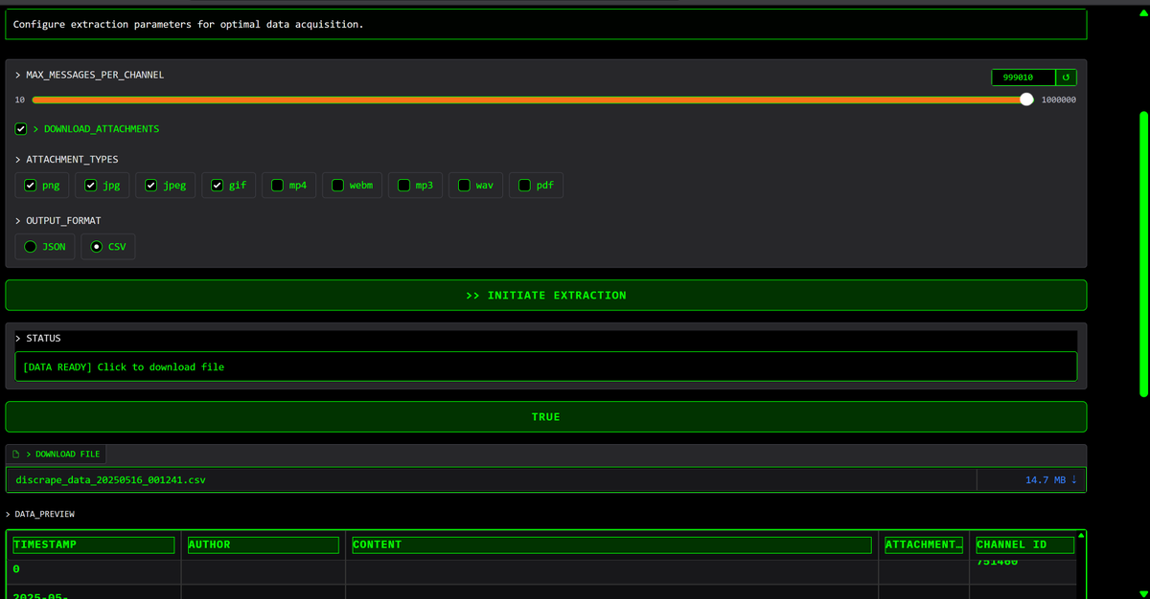Enable the mp4 attachment type
The height and width of the screenshot is (599, 1150).
pyautogui.click(x=278, y=186)
